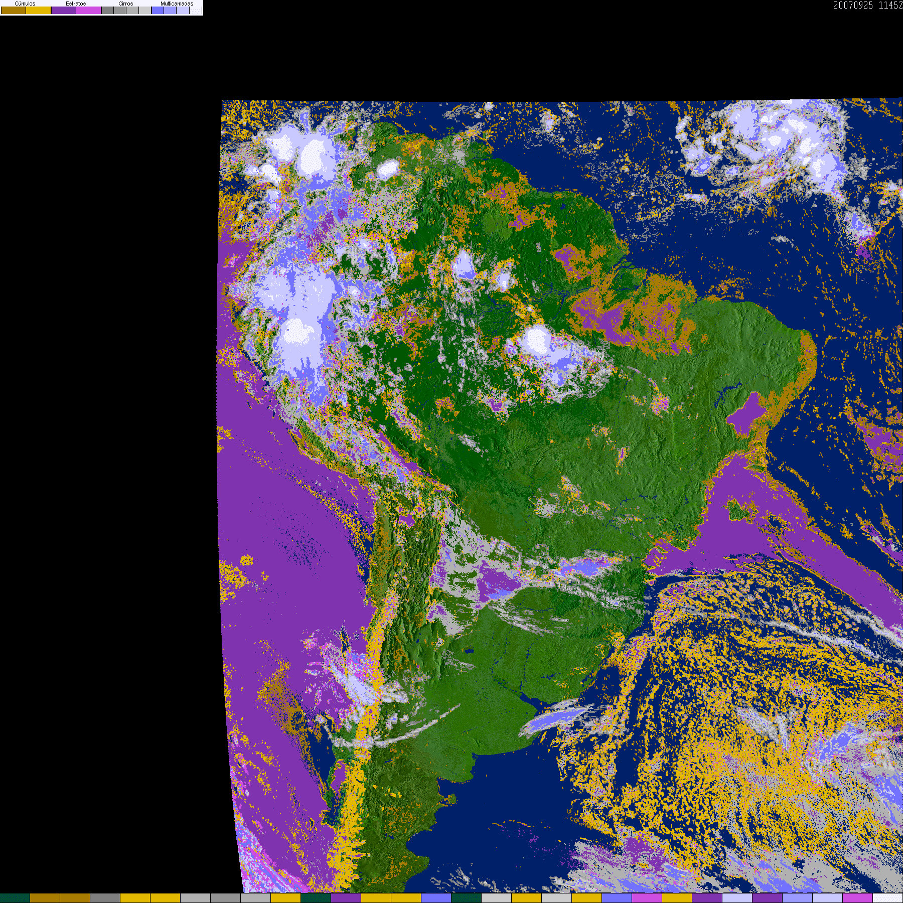Click the dark brown Cúmulos legend swatch
Screen dimensions: 903x903
[14, 11]
